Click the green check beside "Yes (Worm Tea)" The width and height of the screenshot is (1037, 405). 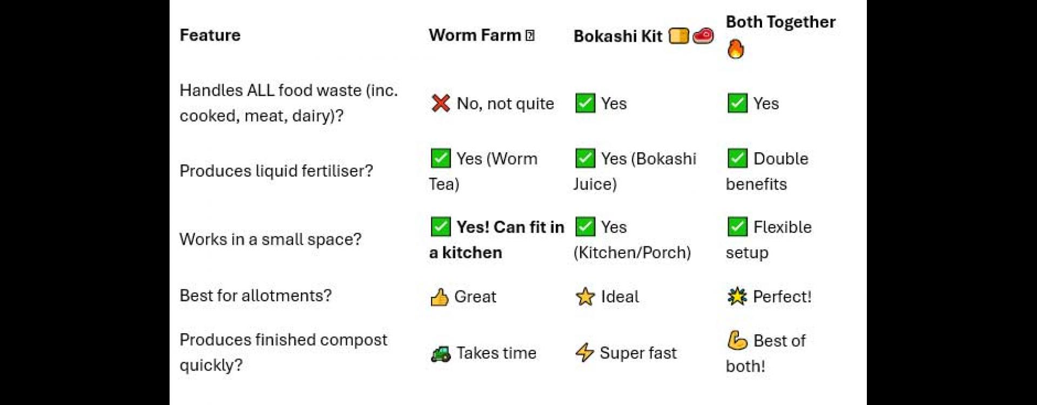coord(441,158)
